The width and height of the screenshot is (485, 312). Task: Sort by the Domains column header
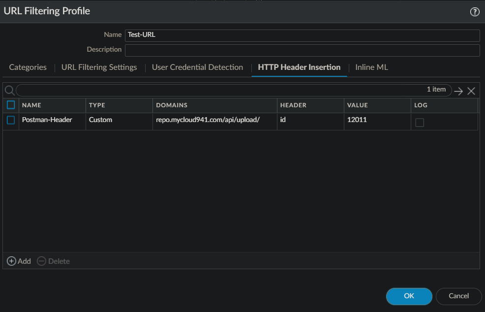(x=172, y=105)
